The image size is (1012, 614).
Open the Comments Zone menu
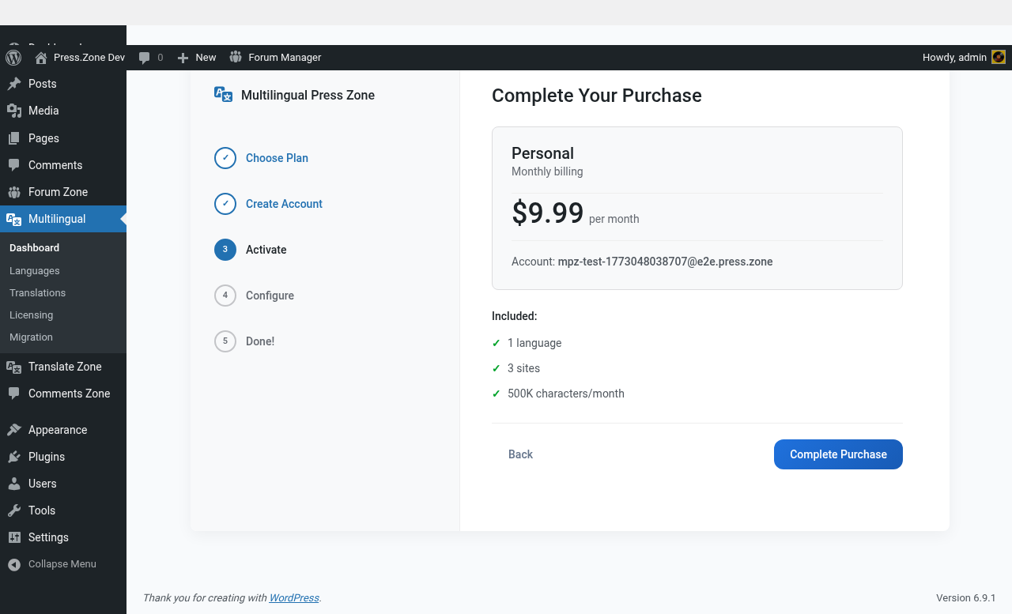click(x=63, y=394)
